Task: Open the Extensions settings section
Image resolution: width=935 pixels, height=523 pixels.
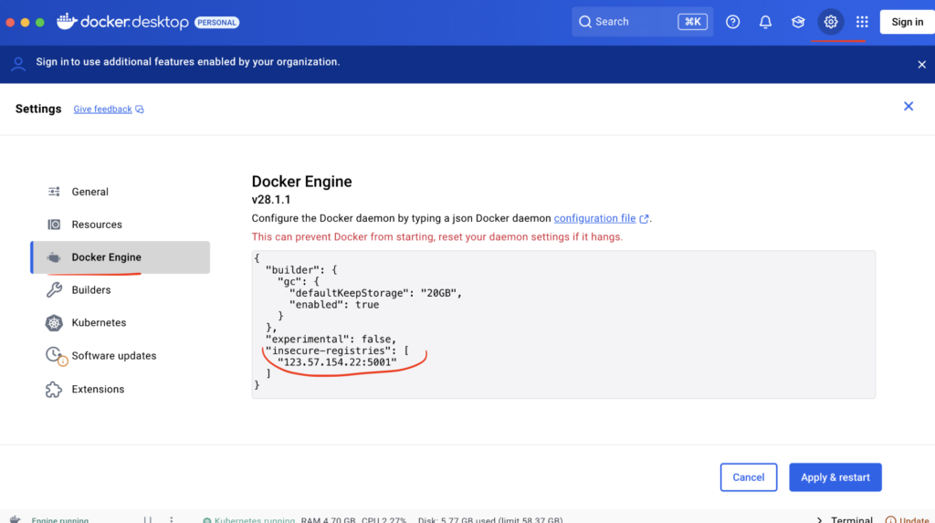Action: point(120,389)
